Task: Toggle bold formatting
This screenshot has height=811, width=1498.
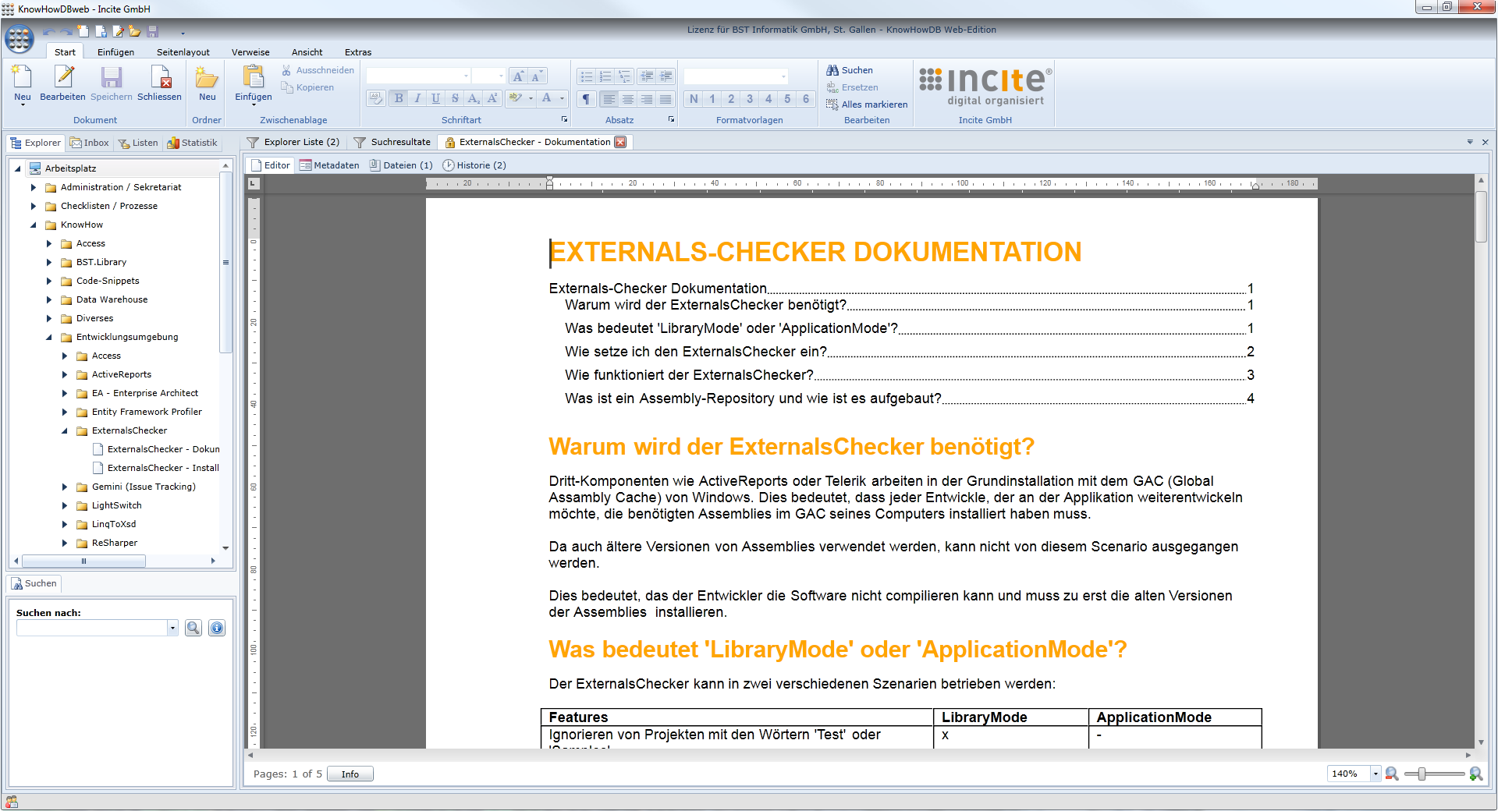Action: pyautogui.click(x=399, y=98)
